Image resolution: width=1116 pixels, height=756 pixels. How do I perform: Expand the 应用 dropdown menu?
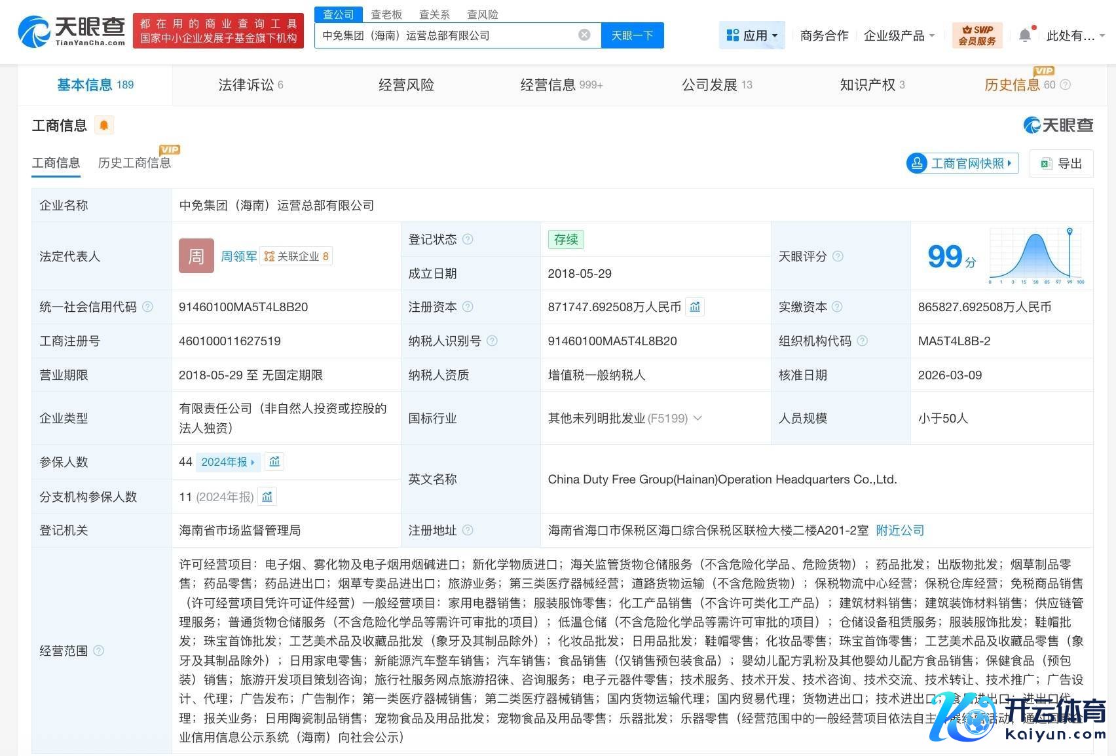pyautogui.click(x=752, y=35)
